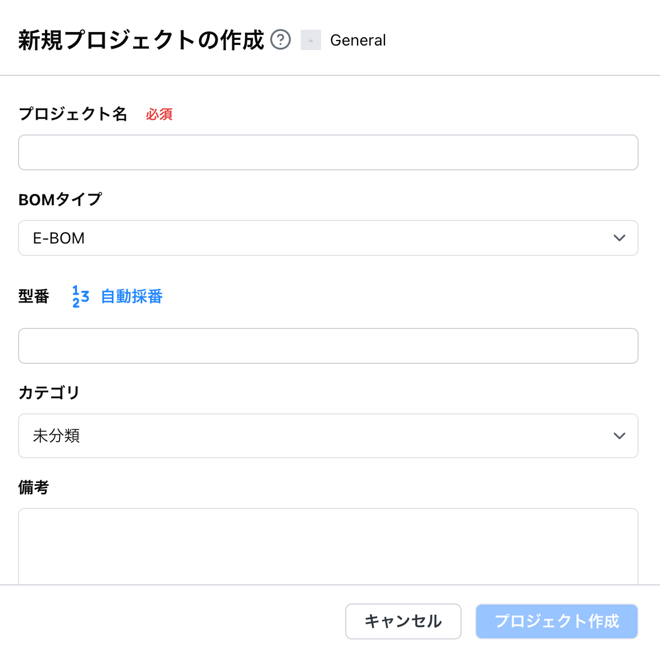This screenshot has height=649, width=660.
Task: Open the 未分類 category combo box
Action: click(328, 436)
